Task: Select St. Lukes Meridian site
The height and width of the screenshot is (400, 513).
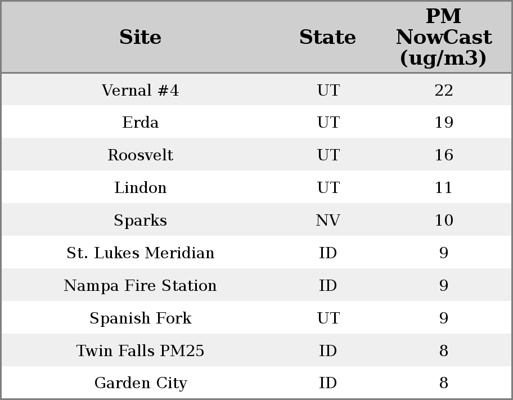Action: click(x=140, y=253)
